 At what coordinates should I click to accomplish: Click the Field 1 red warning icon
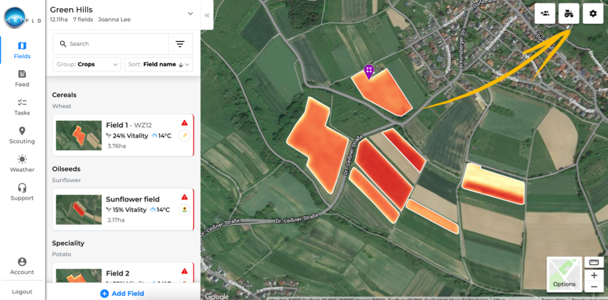tap(184, 123)
